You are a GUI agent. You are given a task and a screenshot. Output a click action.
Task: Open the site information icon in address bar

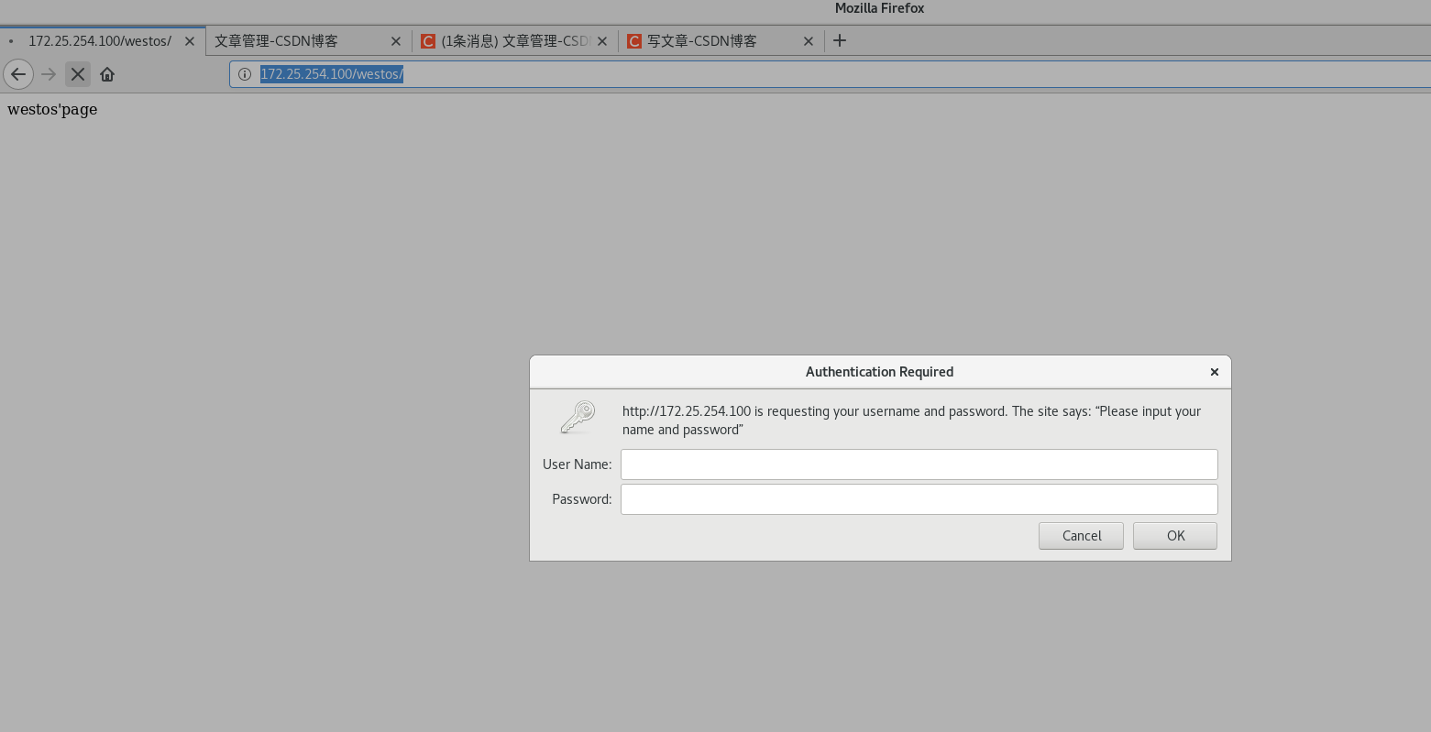(x=245, y=74)
